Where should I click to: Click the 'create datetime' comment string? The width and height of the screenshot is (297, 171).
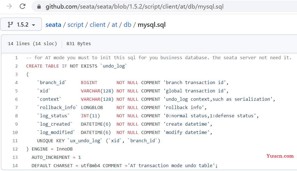(x=186, y=124)
